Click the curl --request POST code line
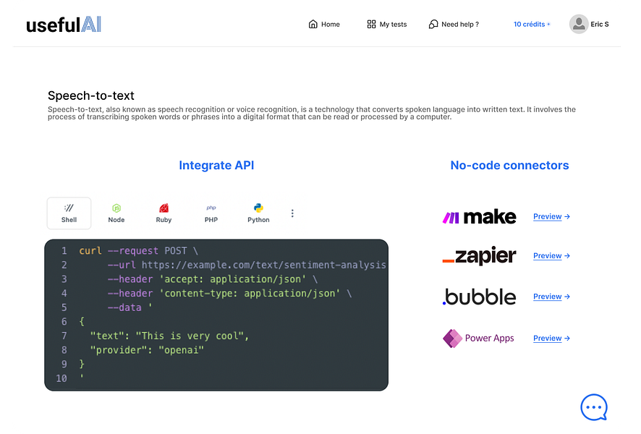The height and width of the screenshot is (434, 641). (138, 250)
